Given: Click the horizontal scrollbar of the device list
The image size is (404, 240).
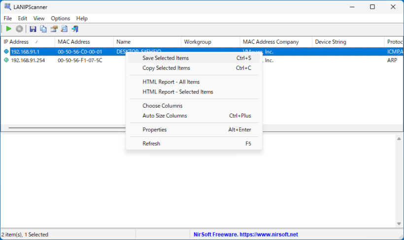Looking at the screenshot, I should (x=67, y=128).
